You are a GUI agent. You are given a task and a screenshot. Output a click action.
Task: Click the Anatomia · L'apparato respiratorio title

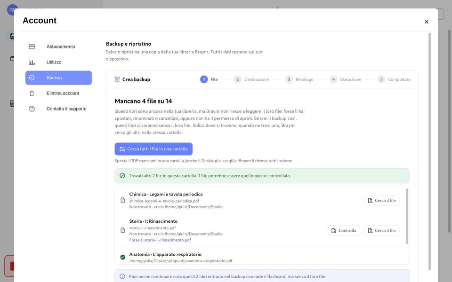tap(165, 254)
